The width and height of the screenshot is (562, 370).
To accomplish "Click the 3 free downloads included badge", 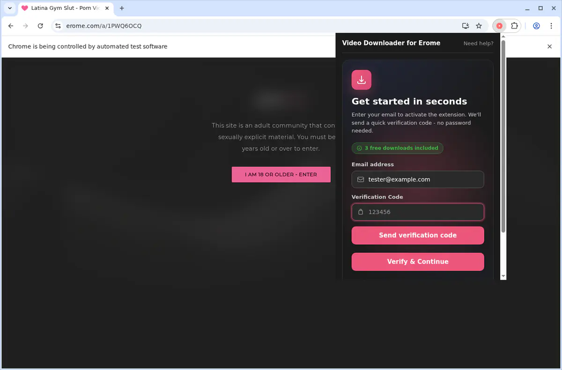I will point(397,148).
